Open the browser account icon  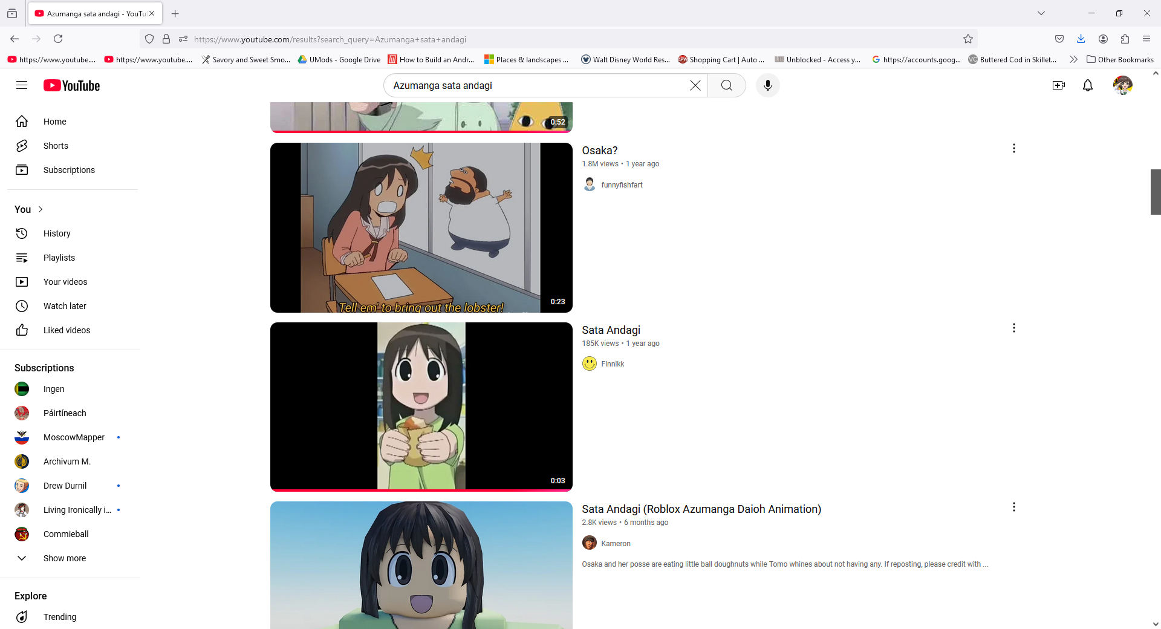tap(1104, 39)
